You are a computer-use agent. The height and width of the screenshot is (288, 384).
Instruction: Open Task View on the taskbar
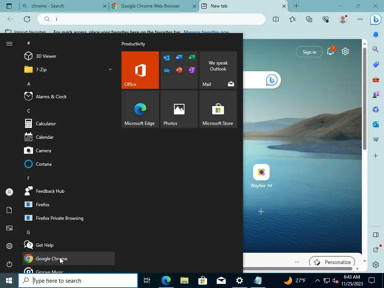[147, 280]
